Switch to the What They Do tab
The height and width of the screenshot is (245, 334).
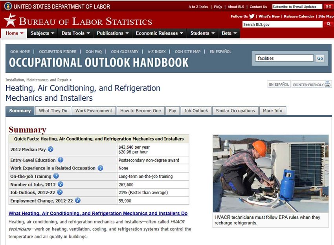point(53,111)
